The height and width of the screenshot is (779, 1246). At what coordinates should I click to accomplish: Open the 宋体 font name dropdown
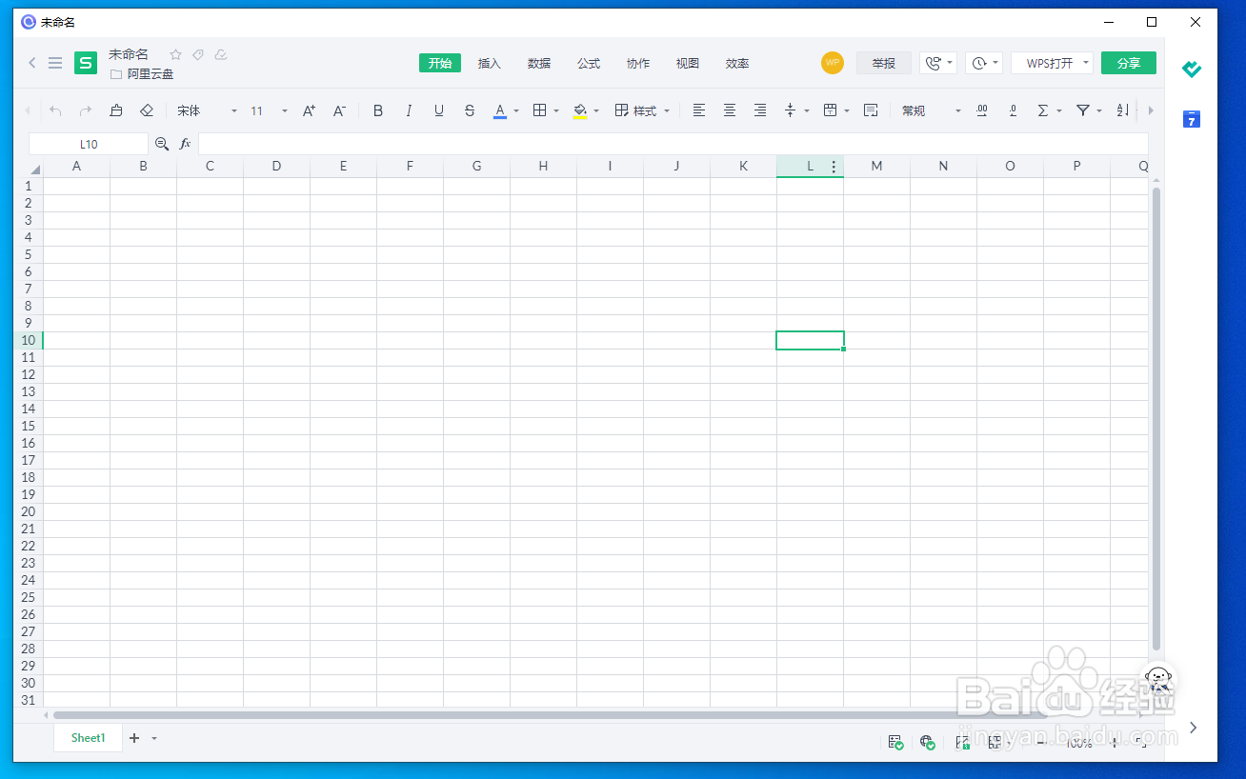pyautogui.click(x=207, y=110)
